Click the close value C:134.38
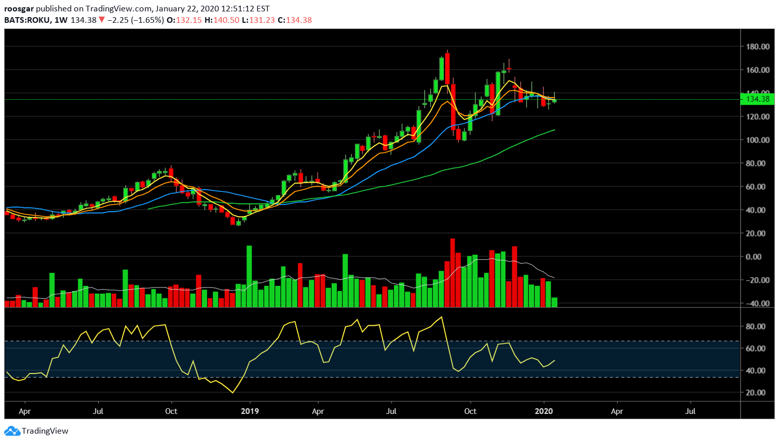Screen dimensions: 779x443 (295, 20)
